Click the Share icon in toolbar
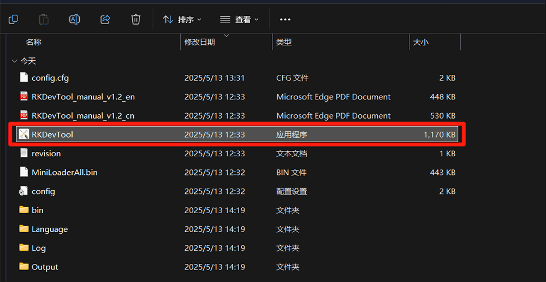 pyautogui.click(x=105, y=20)
